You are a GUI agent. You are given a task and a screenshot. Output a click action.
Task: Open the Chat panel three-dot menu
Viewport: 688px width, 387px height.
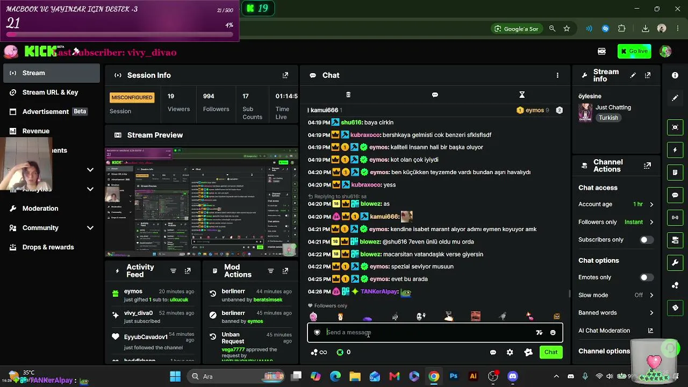point(557,75)
